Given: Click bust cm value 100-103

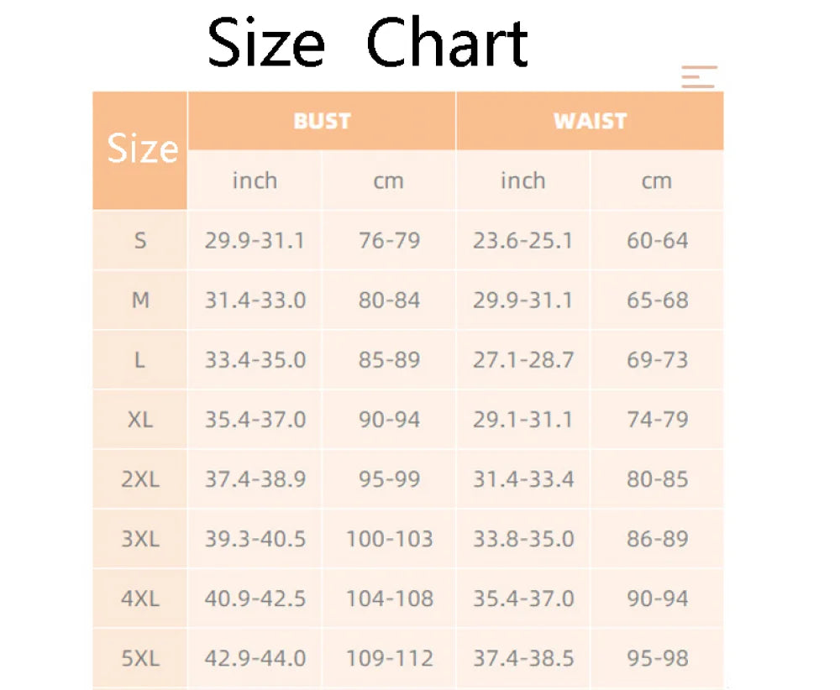Looking at the screenshot, I should [390, 539].
